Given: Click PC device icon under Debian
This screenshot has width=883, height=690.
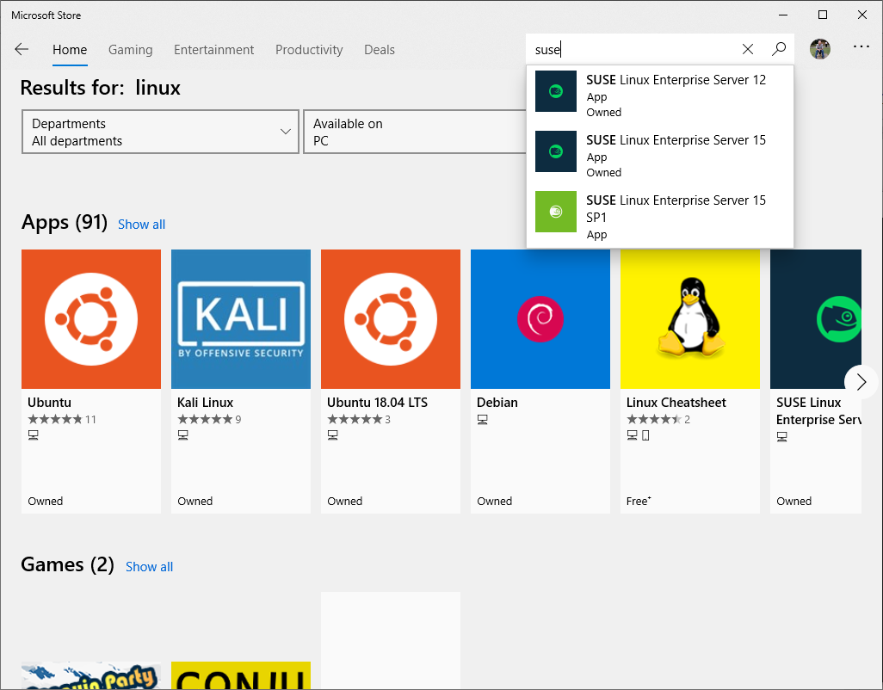Looking at the screenshot, I should click(483, 419).
